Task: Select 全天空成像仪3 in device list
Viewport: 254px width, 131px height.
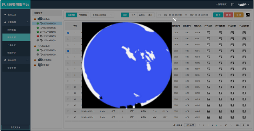Action: [50, 32]
